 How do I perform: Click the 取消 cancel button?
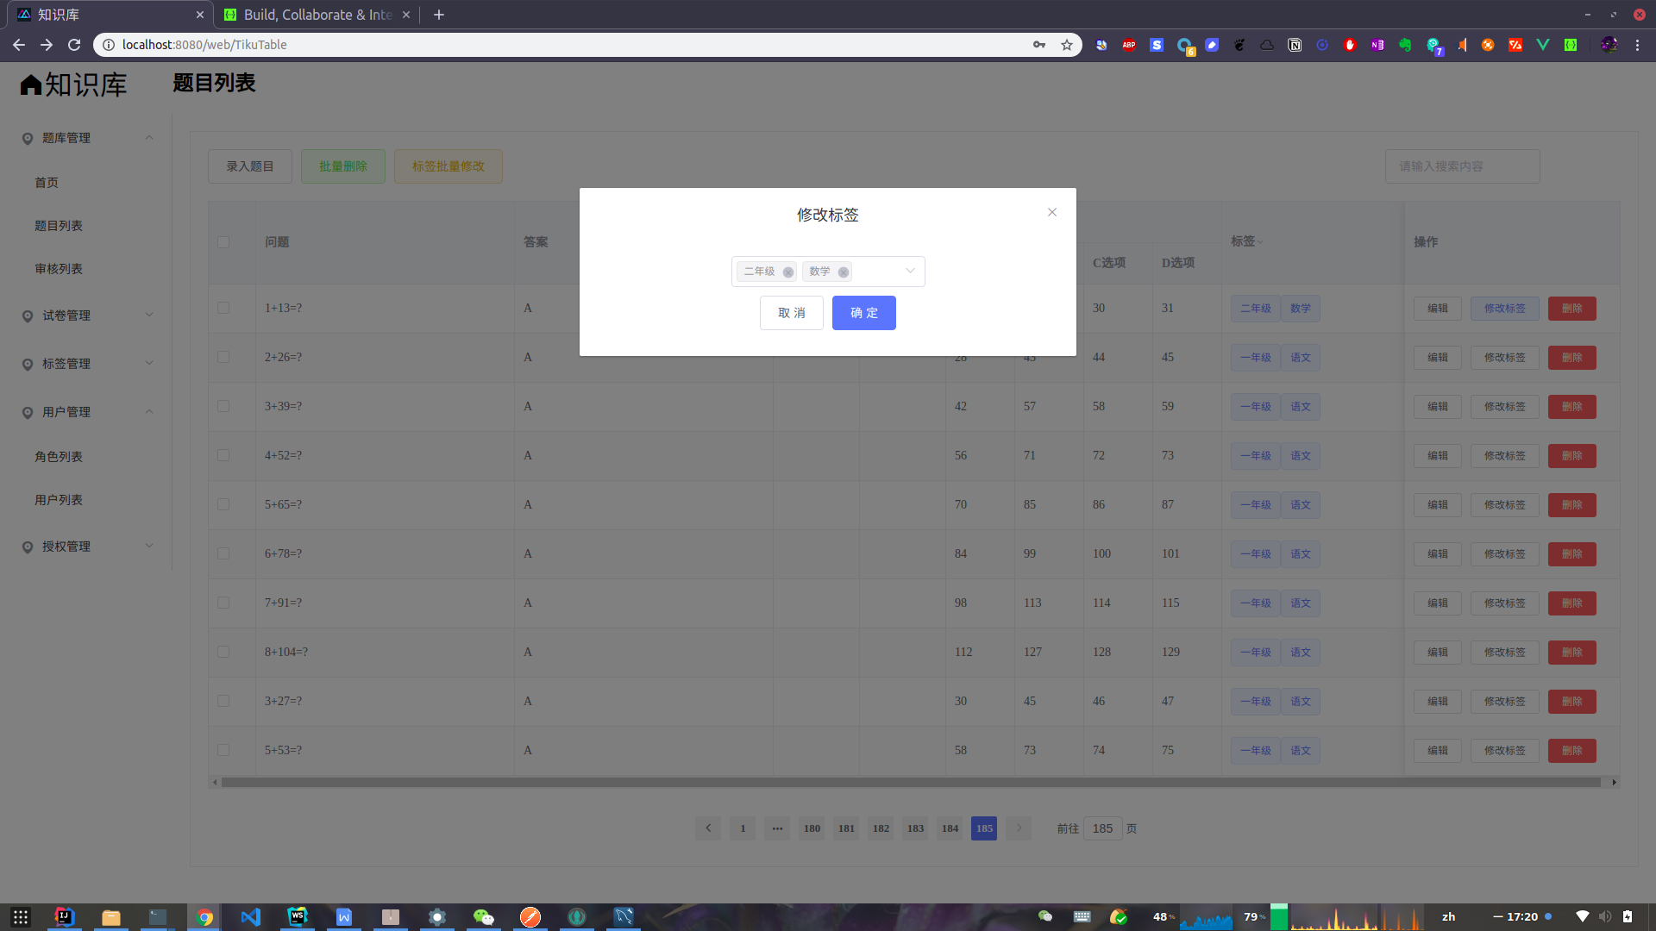[x=791, y=313]
